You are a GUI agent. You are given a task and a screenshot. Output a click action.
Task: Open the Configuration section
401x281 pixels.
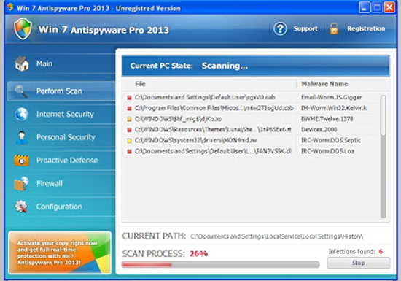[x=61, y=207]
